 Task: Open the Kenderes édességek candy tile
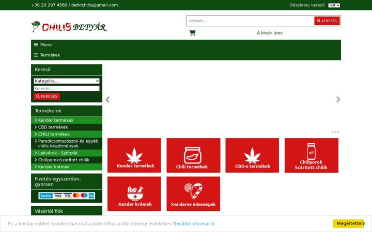click(x=193, y=194)
